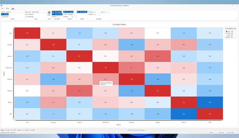239x138 pixels.
Task: Click the Returns row label on Y axis
Action: (x=10, y=102)
